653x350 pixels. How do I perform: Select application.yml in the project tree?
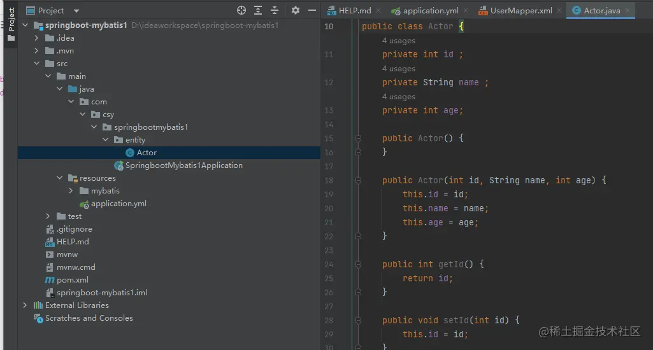[118, 204]
